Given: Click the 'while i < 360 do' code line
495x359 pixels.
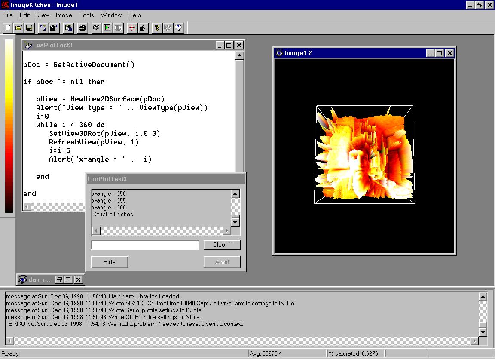Looking at the screenshot, I should pos(70,125).
